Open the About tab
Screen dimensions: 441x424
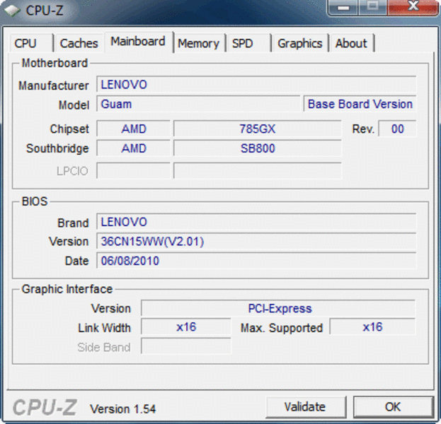352,43
